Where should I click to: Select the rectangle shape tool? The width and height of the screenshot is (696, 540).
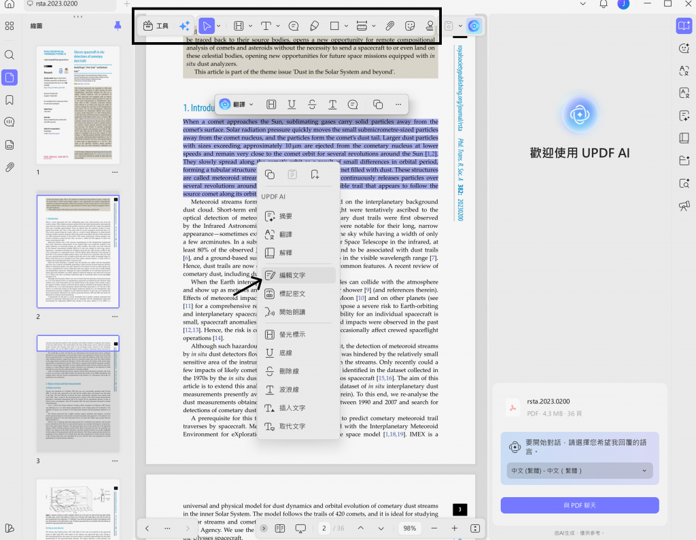334,26
